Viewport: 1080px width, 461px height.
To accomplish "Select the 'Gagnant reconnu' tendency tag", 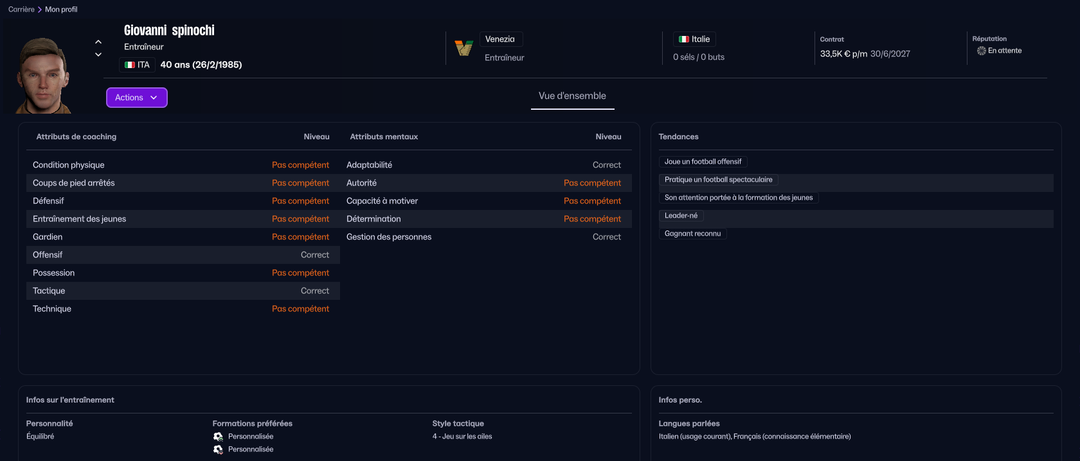I will [x=692, y=234].
